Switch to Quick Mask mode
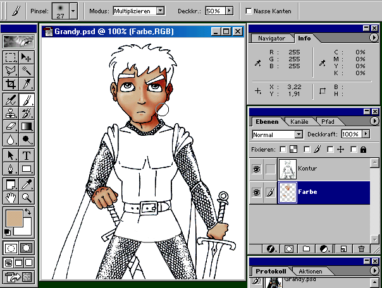The width and height of the screenshot is (382, 288). click(x=27, y=248)
